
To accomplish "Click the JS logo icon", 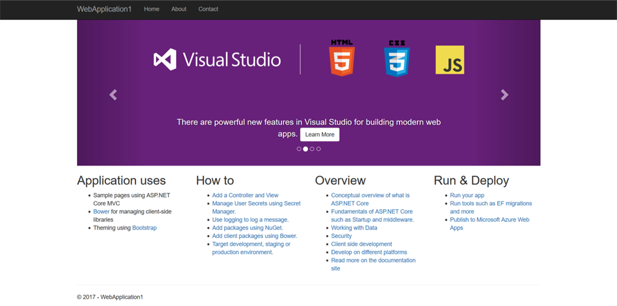I will 449,60.
